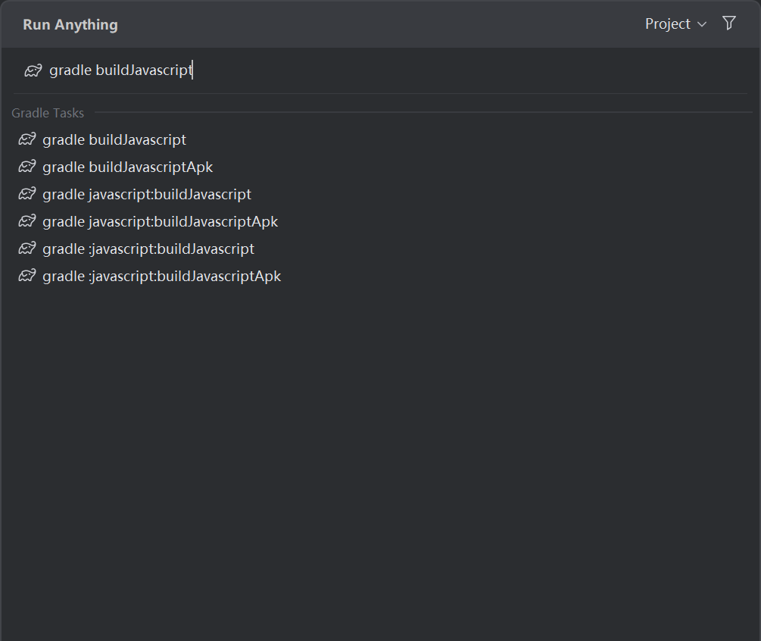Run the "gradle buildJavascriptApk" task
Image resolution: width=761 pixels, height=641 pixels.
coord(126,167)
